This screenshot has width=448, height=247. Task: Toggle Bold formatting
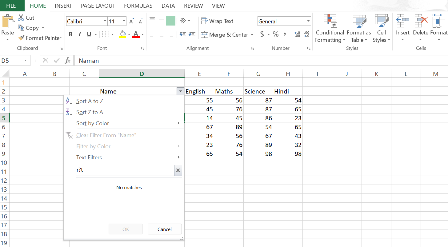(70, 34)
